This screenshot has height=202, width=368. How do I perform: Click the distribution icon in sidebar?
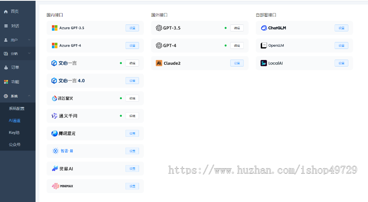(x=6, y=54)
